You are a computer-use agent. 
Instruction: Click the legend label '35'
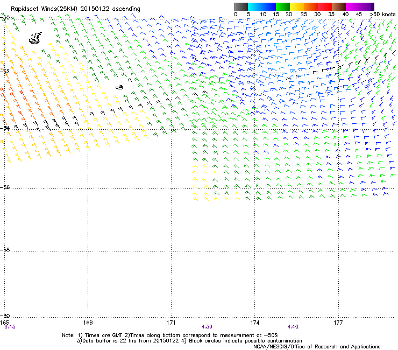click(331, 15)
